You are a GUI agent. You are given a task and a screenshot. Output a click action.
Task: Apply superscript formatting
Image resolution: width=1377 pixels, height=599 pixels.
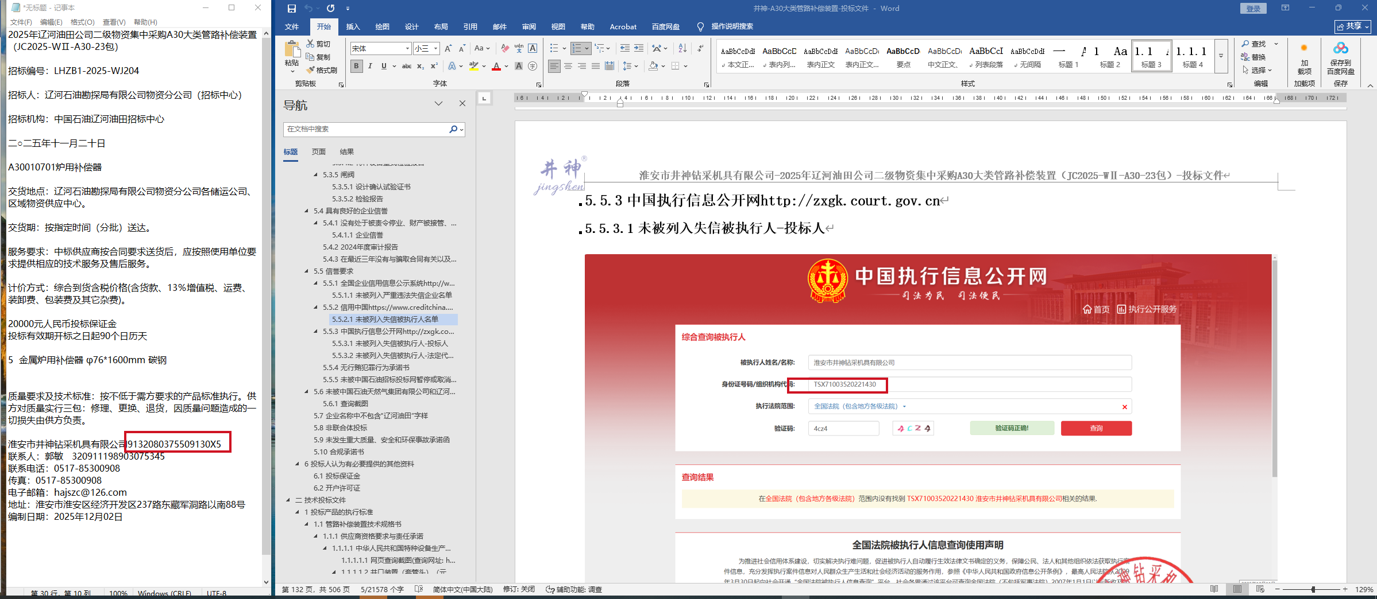tap(434, 67)
